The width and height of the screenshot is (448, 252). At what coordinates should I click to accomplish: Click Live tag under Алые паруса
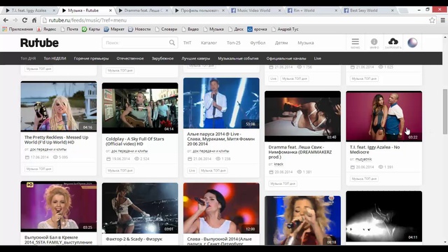[192, 171]
